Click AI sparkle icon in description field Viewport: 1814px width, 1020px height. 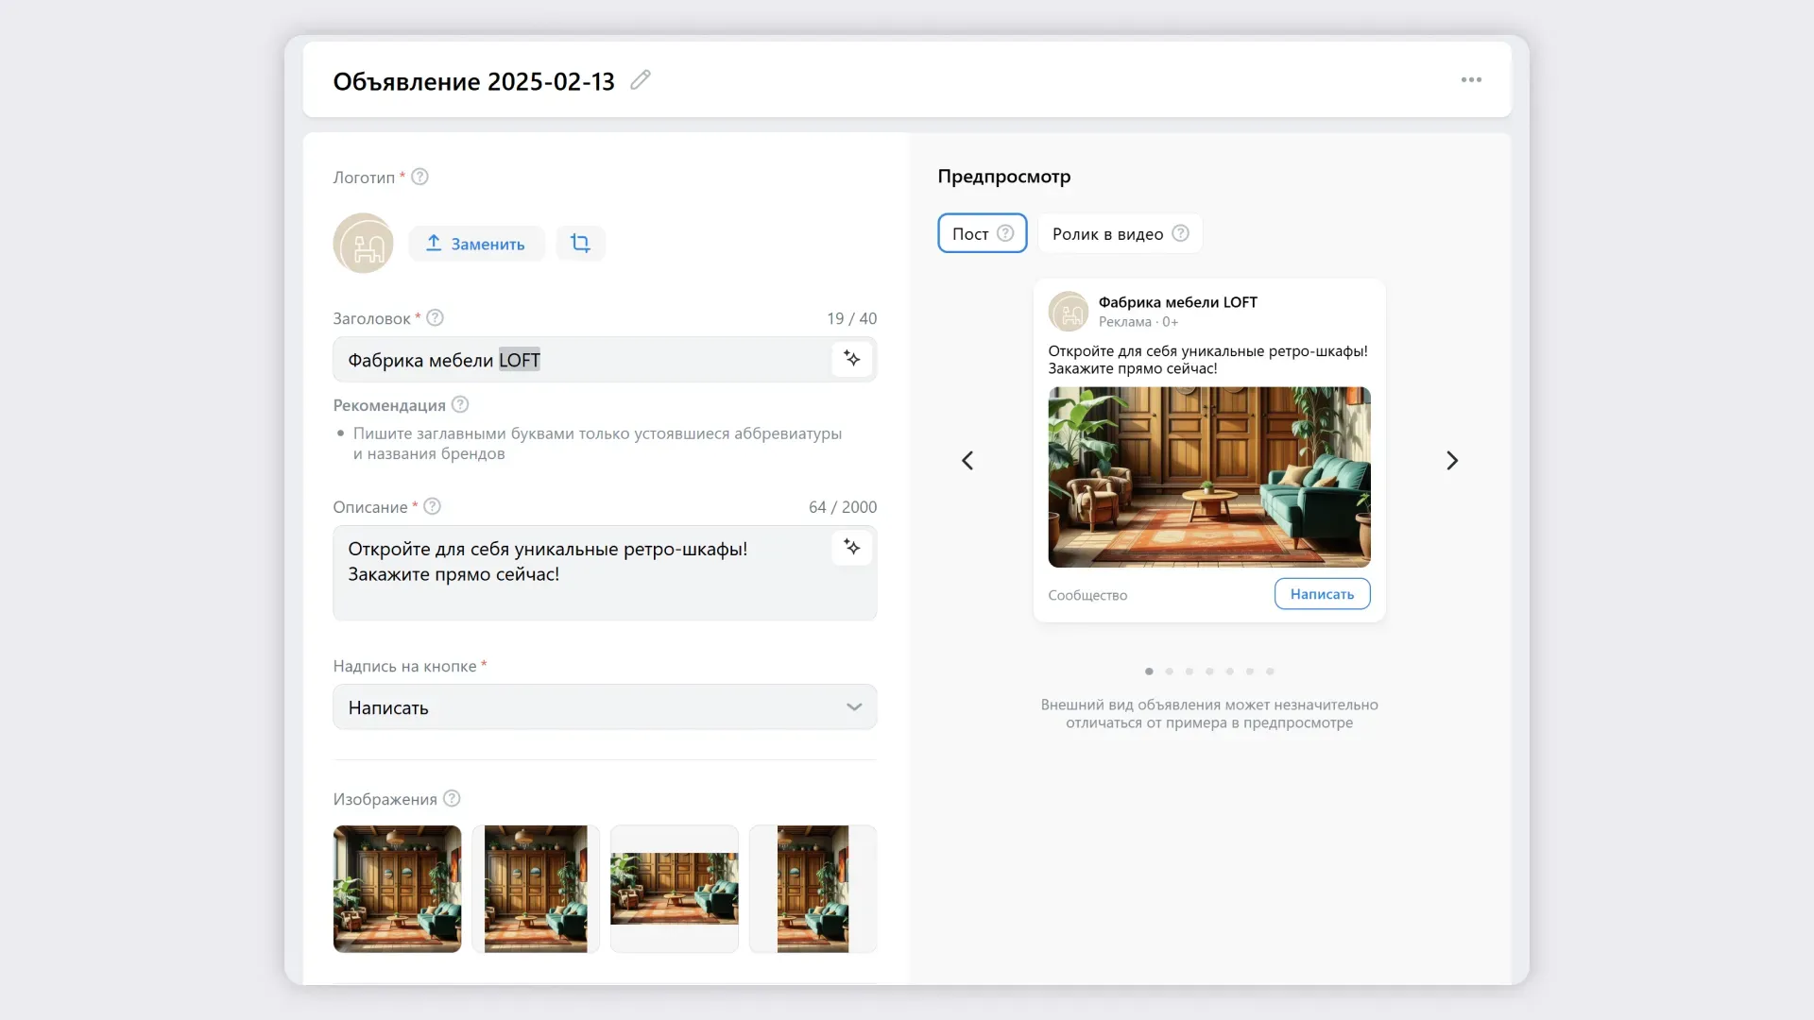[x=851, y=548]
